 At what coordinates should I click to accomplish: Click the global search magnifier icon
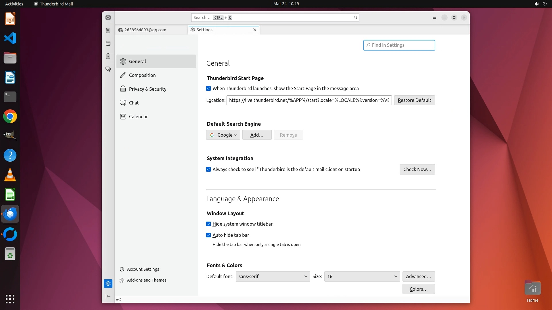click(355, 18)
